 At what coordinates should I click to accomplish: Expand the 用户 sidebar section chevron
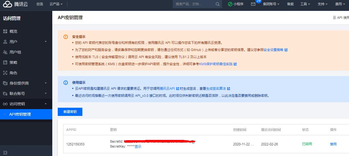point(46,41)
